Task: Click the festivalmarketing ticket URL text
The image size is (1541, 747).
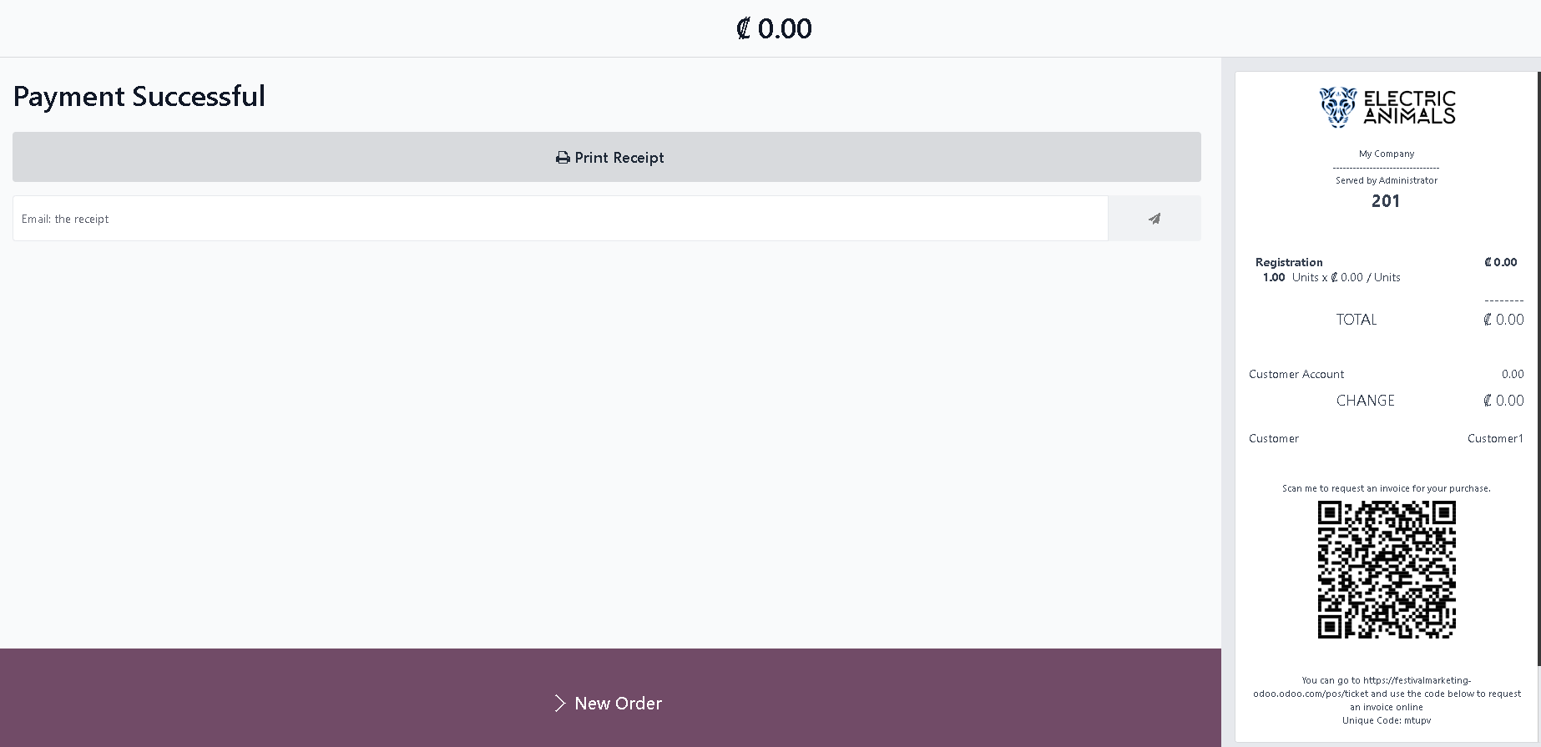Action: (x=1387, y=687)
